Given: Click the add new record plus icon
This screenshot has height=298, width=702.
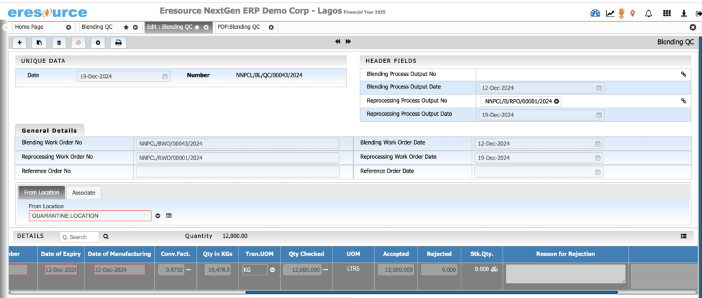Looking at the screenshot, I should [20, 42].
